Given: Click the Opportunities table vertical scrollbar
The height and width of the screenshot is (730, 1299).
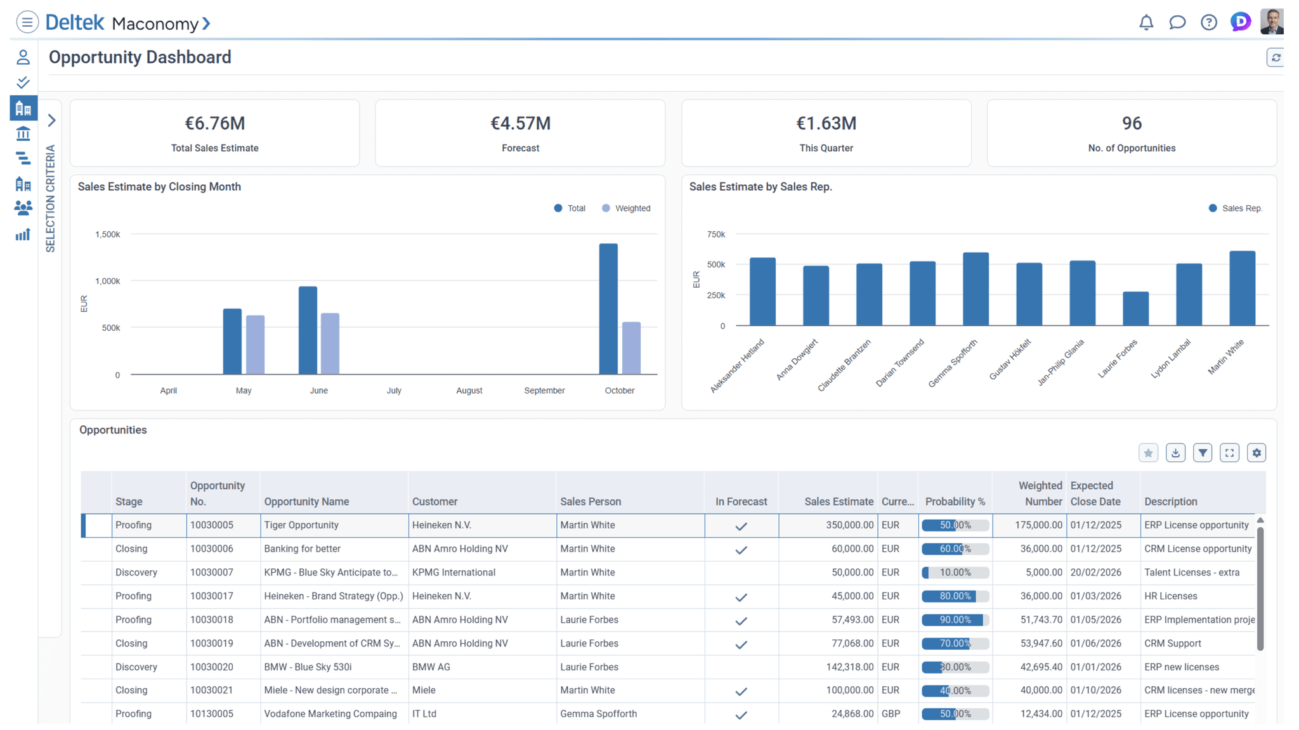Looking at the screenshot, I should pyautogui.click(x=1260, y=589).
